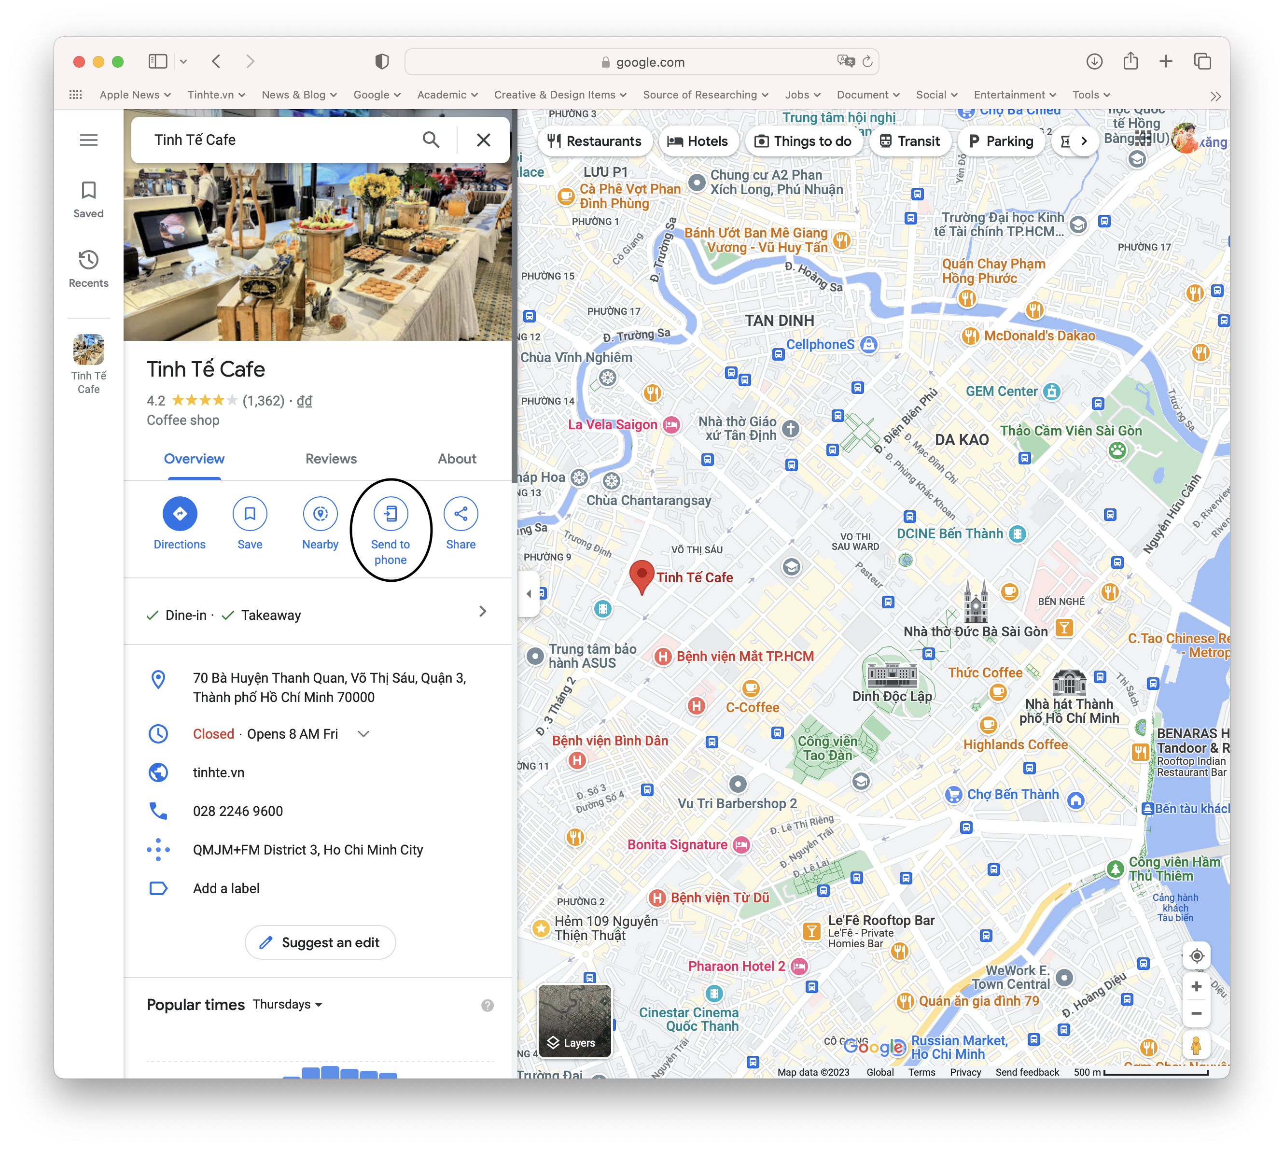Open the tinhte.vn website link

click(219, 772)
